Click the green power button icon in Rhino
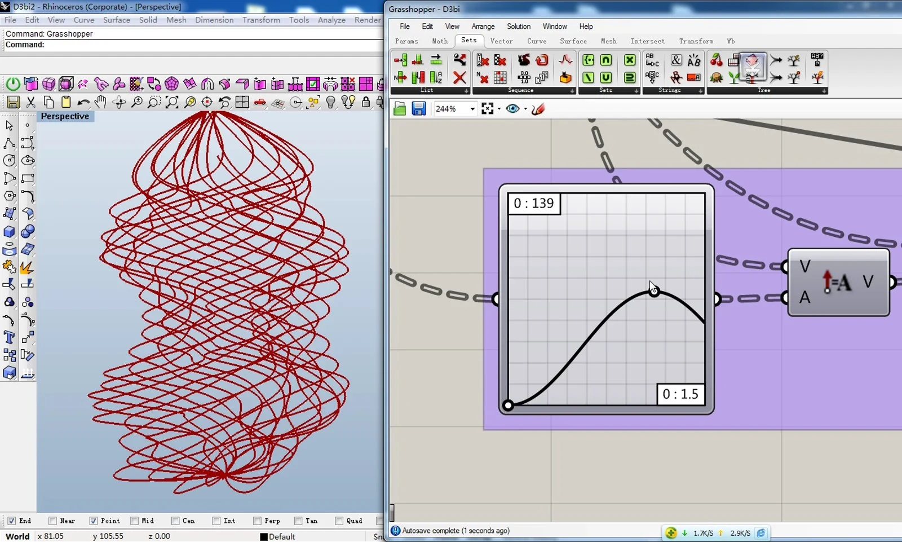Viewport: 902px width, 542px height. pyautogui.click(x=12, y=85)
